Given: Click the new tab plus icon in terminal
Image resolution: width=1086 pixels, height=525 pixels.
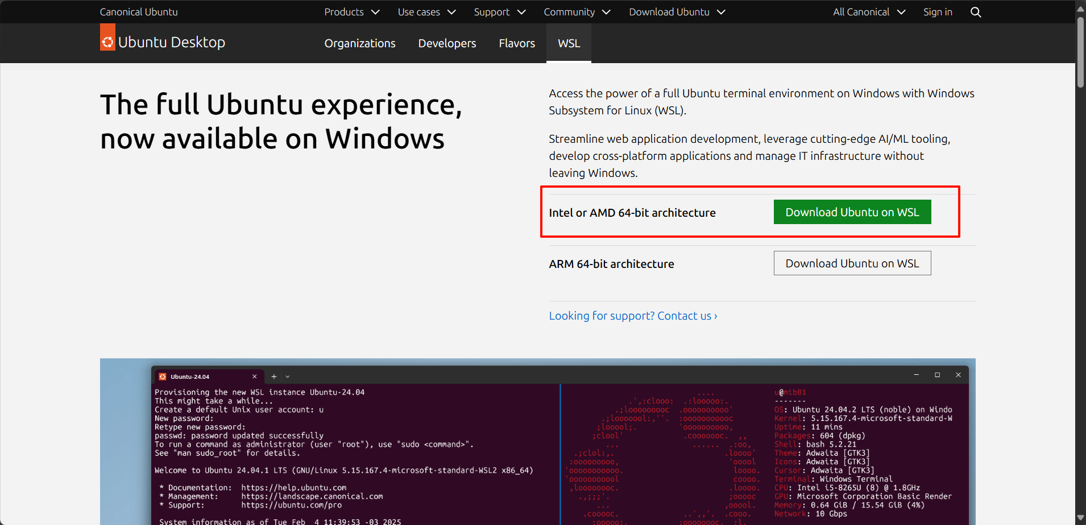Looking at the screenshot, I should click(273, 377).
